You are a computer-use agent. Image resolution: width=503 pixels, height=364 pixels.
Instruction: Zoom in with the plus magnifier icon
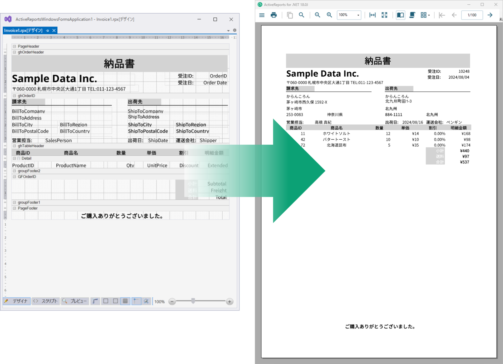click(x=329, y=15)
